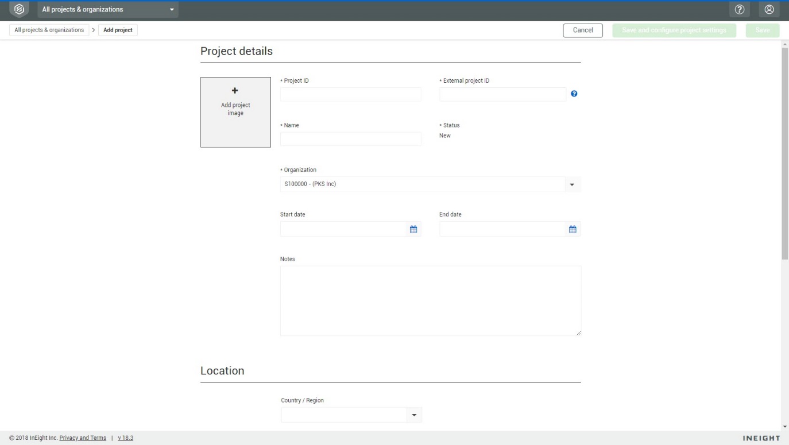
Task: Open the help question mark icon
Action: click(x=741, y=9)
